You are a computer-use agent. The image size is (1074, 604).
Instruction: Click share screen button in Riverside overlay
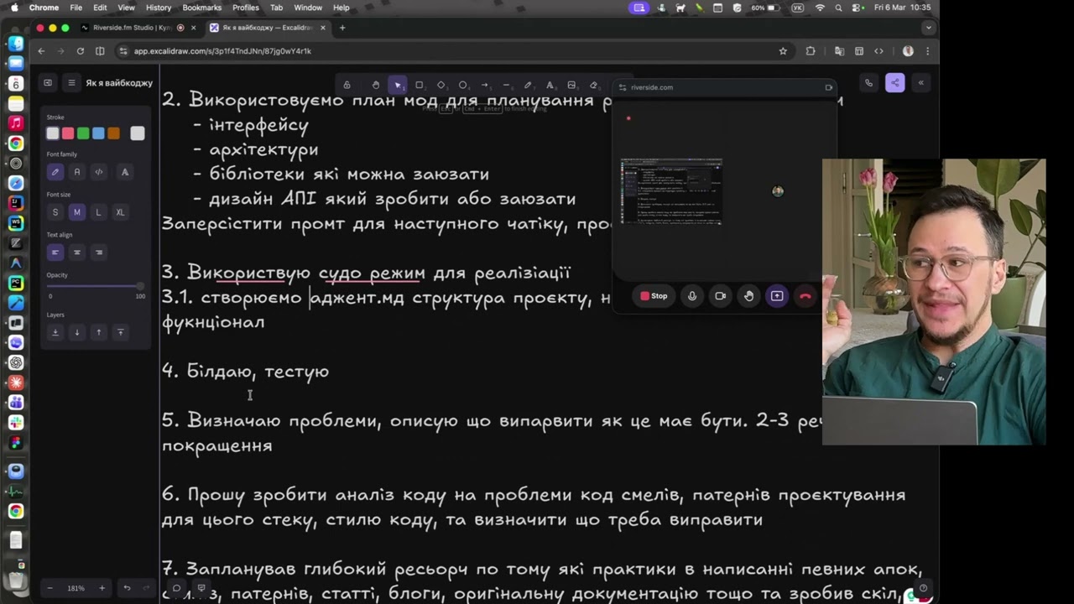pos(777,295)
